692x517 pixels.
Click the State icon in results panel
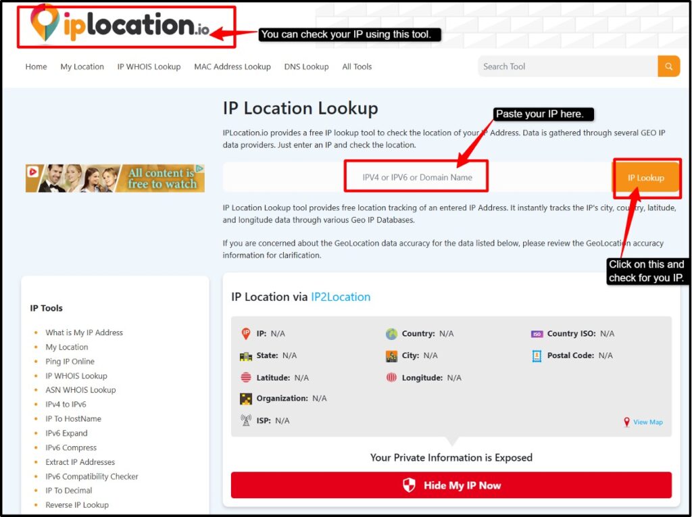pyautogui.click(x=246, y=356)
